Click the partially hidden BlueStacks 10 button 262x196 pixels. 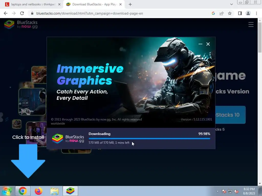click(x=231, y=115)
